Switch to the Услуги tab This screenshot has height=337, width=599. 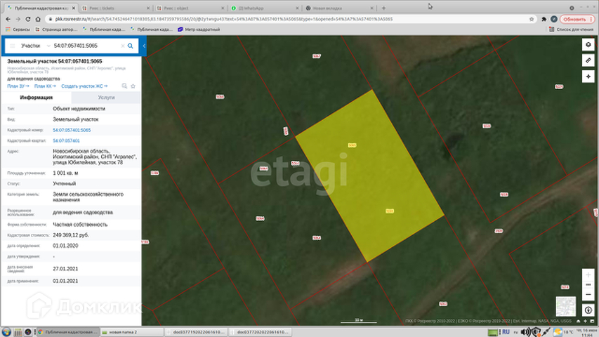point(106,98)
